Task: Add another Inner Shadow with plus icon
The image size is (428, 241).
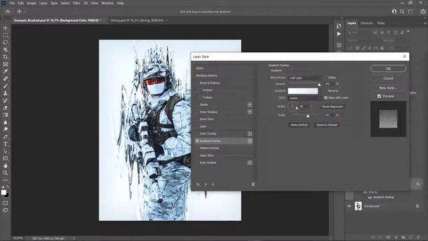Action: coord(249,112)
